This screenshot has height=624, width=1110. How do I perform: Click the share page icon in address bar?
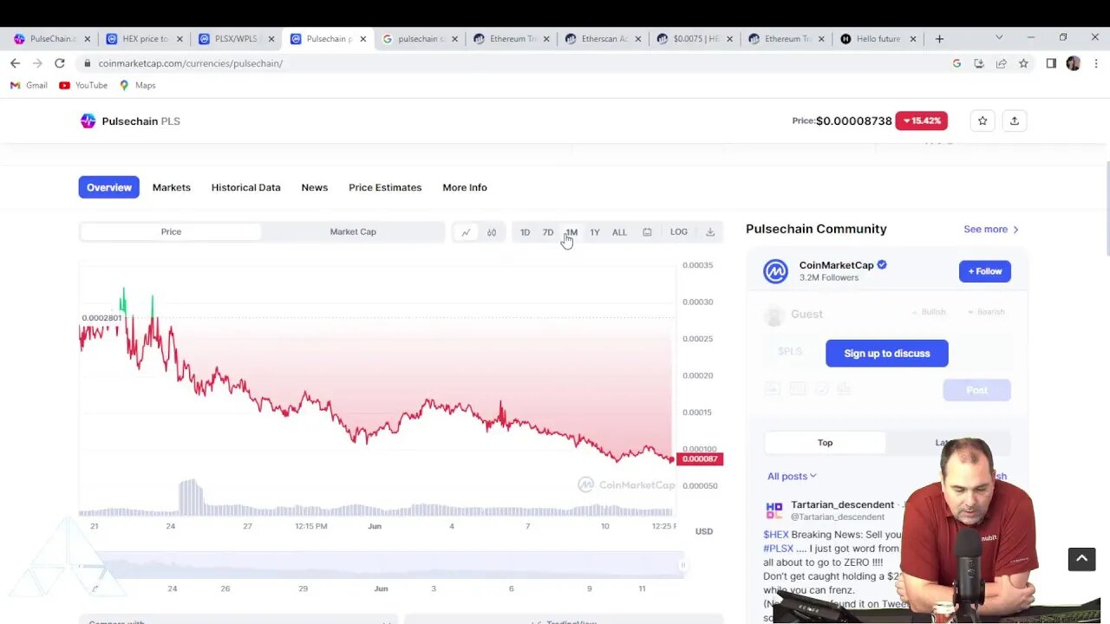pos(1001,63)
